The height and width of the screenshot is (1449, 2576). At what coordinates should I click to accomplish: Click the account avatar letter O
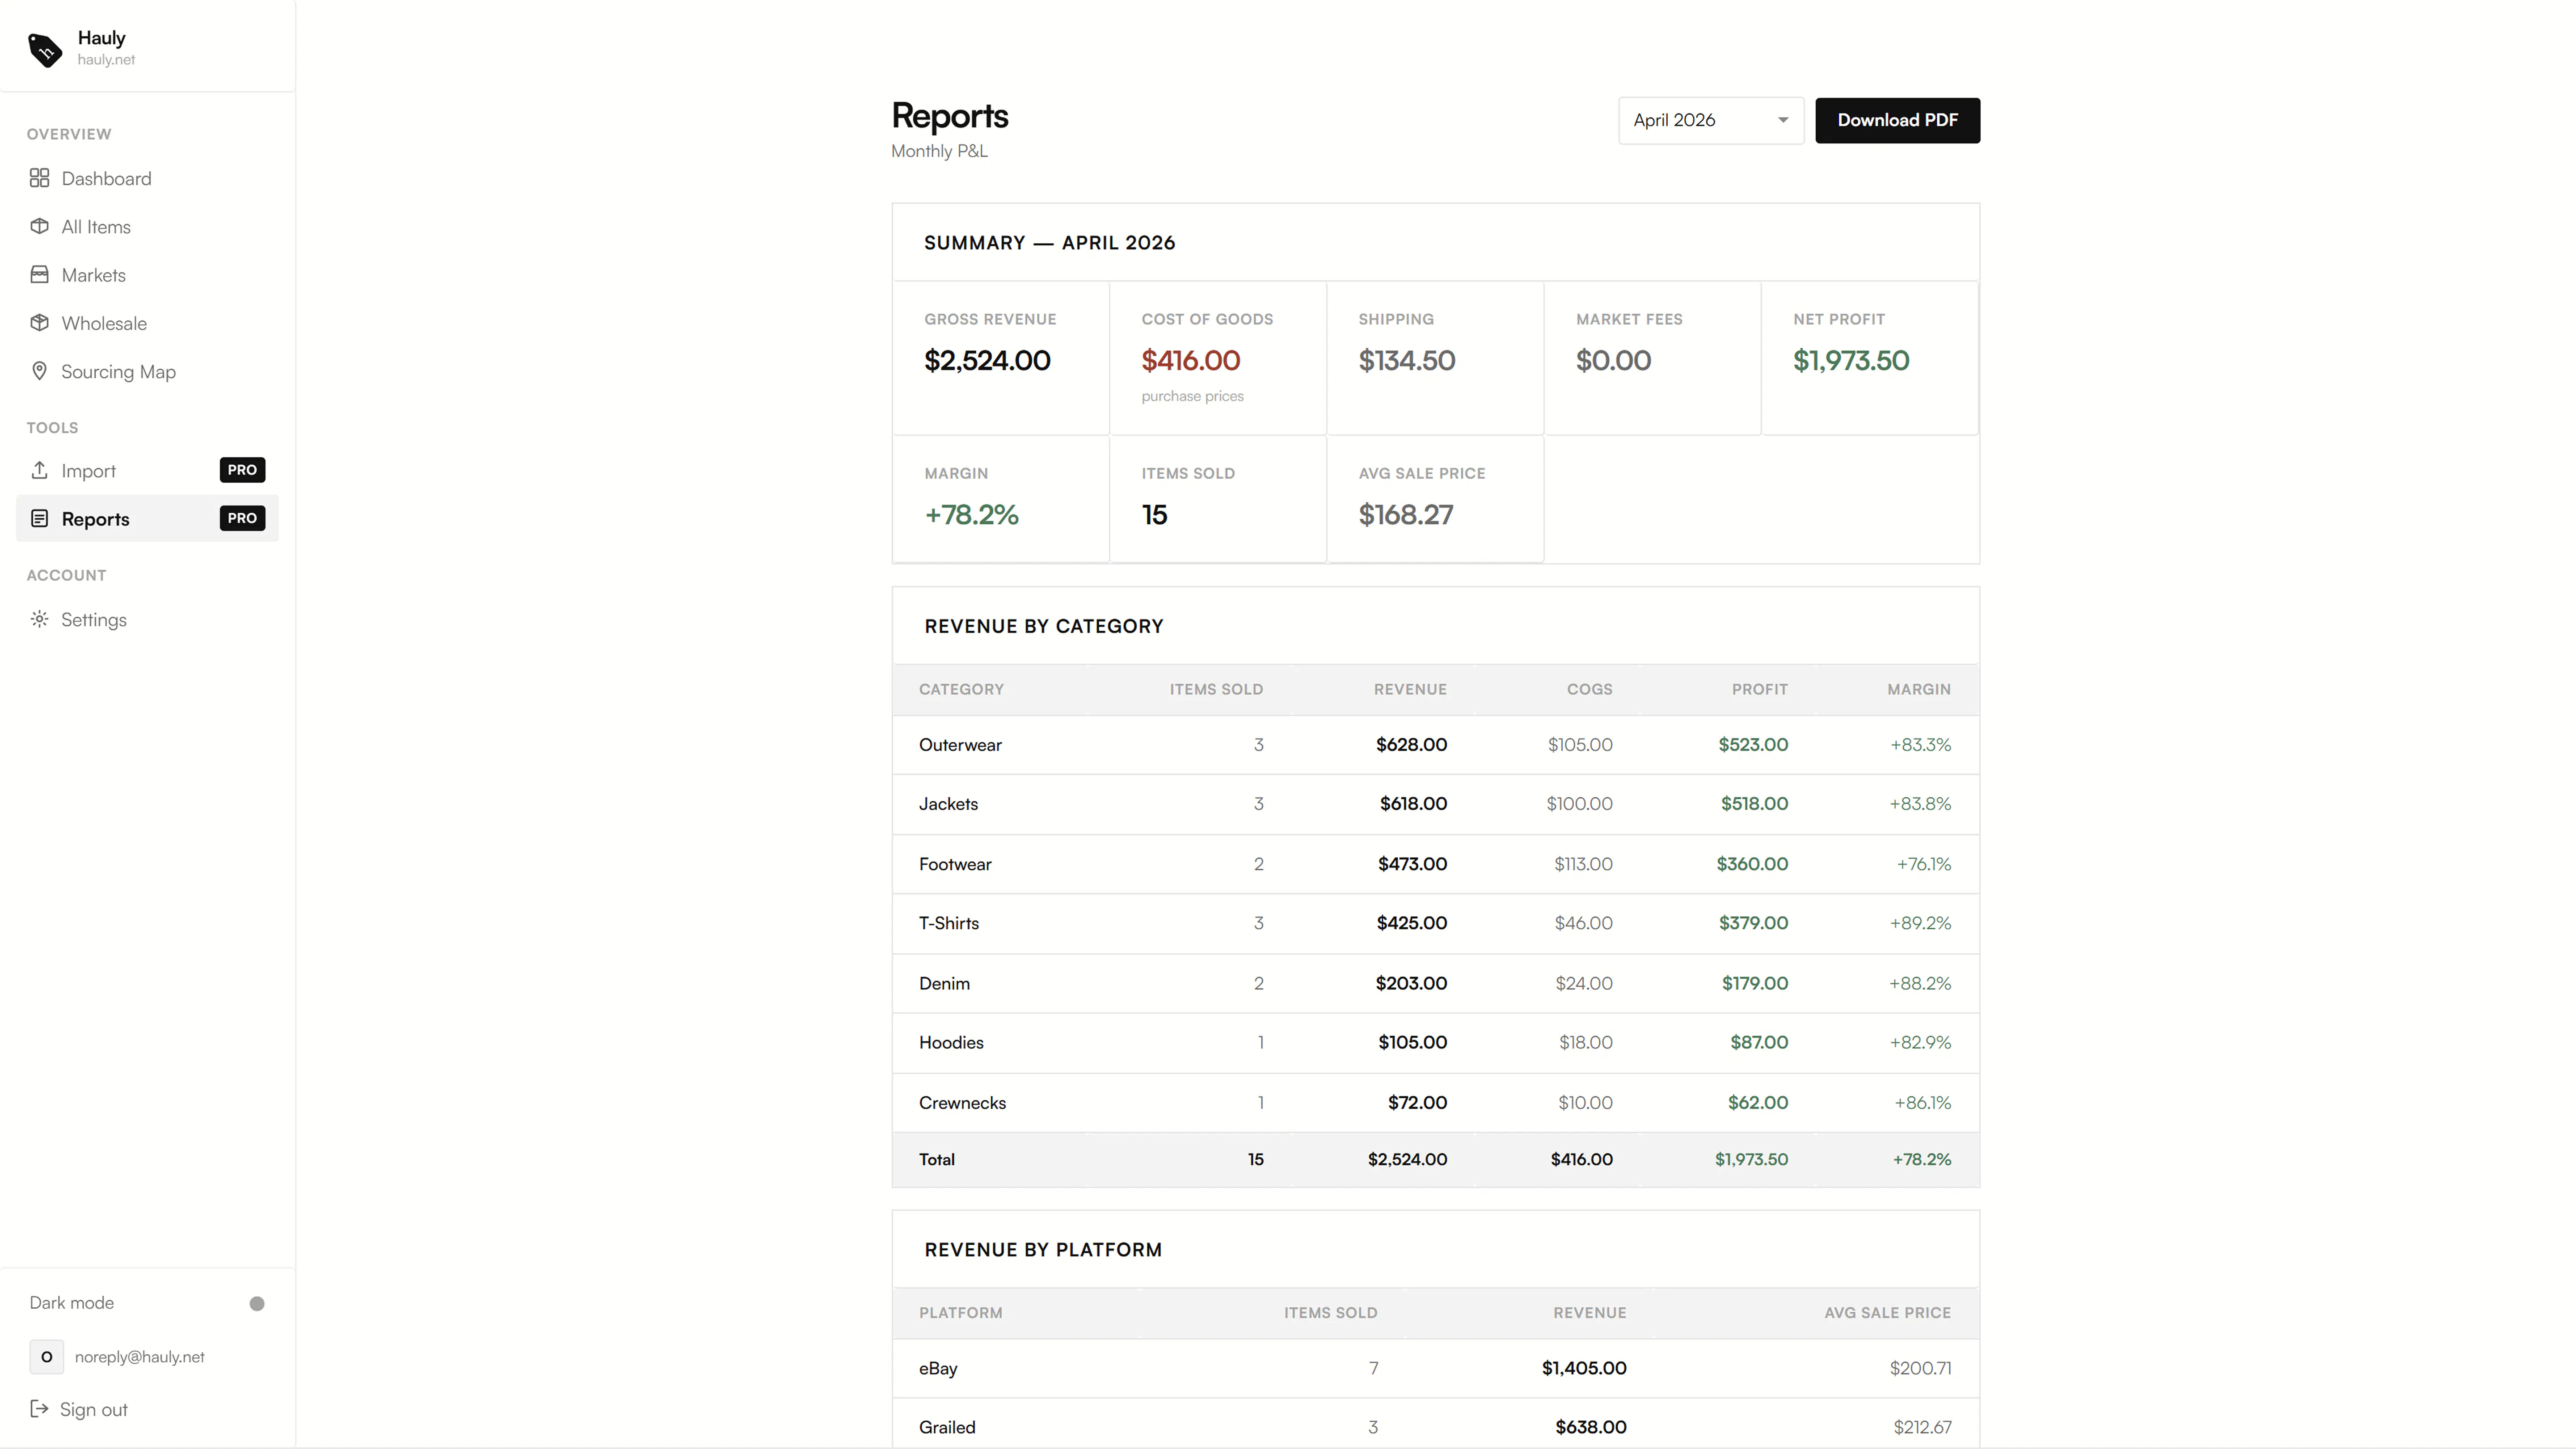(46, 1357)
